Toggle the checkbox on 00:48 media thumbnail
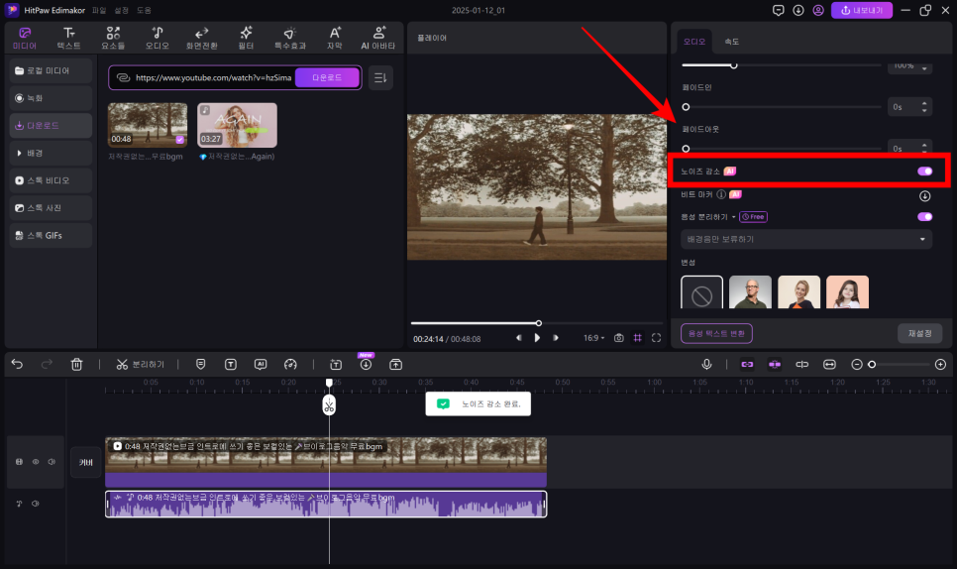 click(x=180, y=140)
